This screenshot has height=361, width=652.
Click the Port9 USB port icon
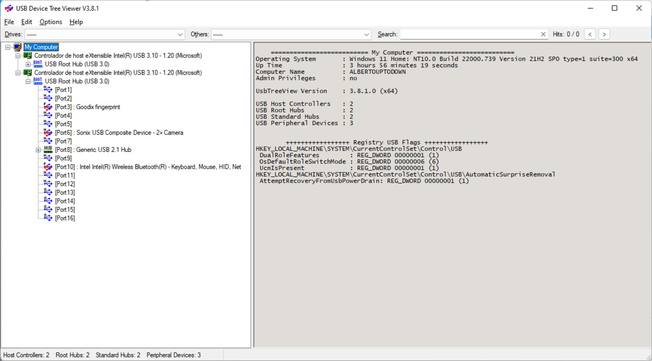click(48, 158)
